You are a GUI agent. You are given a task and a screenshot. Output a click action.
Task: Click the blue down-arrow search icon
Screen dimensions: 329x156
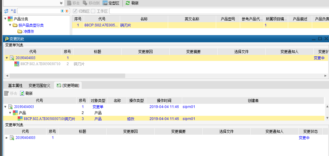pyautogui.click(x=62, y=11)
